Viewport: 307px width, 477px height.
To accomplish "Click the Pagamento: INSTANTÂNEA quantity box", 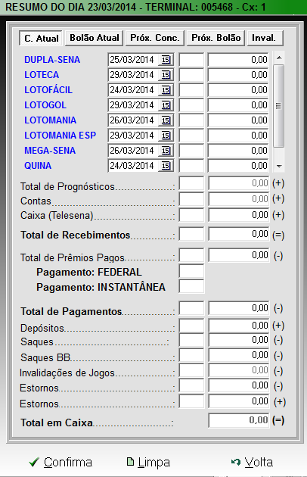I will pos(191,286).
